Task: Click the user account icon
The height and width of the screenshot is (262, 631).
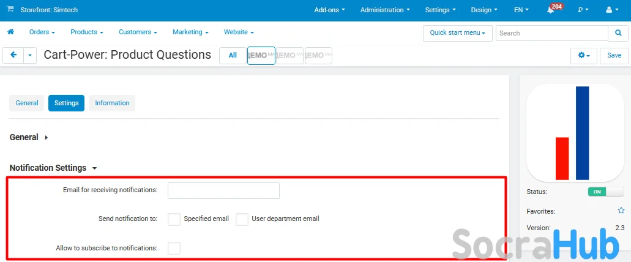Action: coord(611,10)
